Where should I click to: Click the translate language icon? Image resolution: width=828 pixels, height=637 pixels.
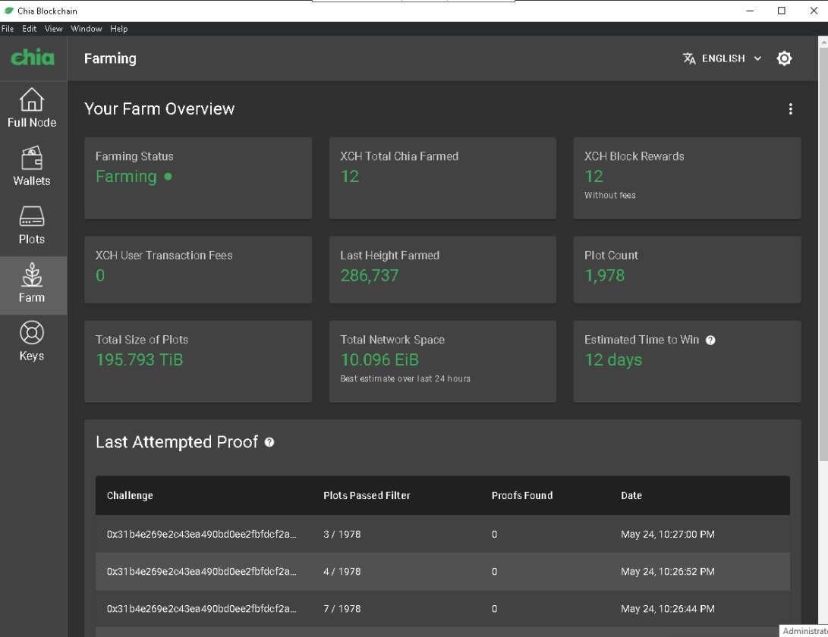(689, 58)
